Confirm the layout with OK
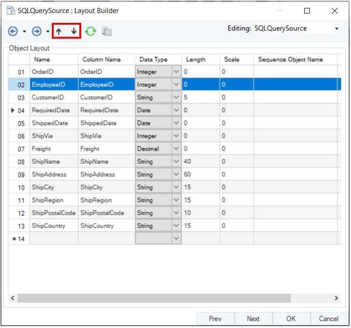351x328 pixels. [x=291, y=319]
